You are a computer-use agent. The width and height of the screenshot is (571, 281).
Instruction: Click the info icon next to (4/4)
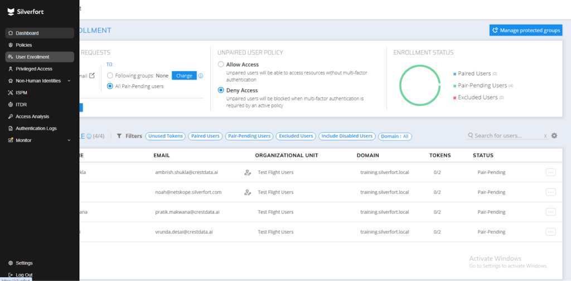pyautogui.click(x=89, y=136)
